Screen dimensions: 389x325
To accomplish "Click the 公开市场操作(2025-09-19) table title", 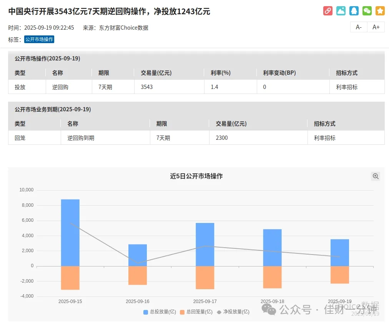I will click(47, 59).
